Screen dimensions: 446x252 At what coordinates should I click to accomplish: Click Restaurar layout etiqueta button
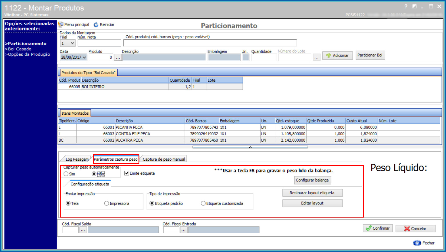point(312,193)
